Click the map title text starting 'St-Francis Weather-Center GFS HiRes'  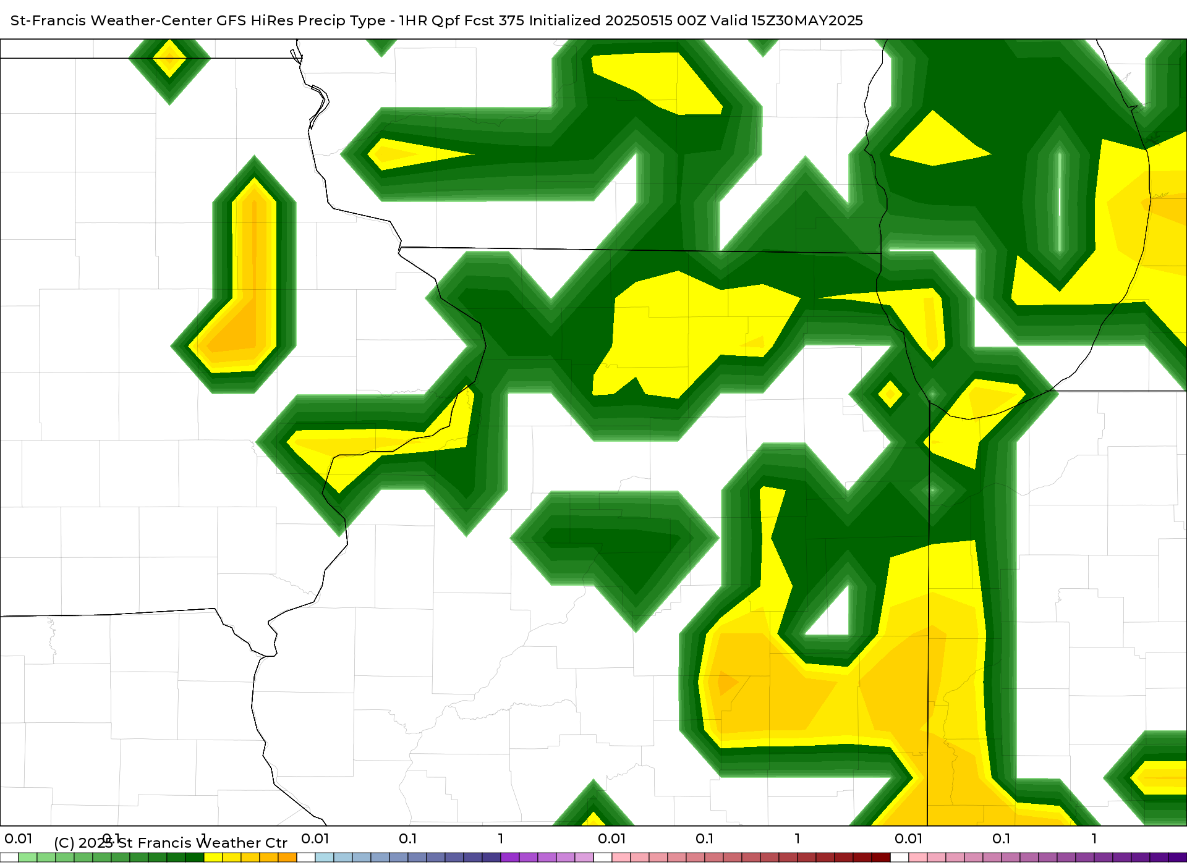pos(436,20)
